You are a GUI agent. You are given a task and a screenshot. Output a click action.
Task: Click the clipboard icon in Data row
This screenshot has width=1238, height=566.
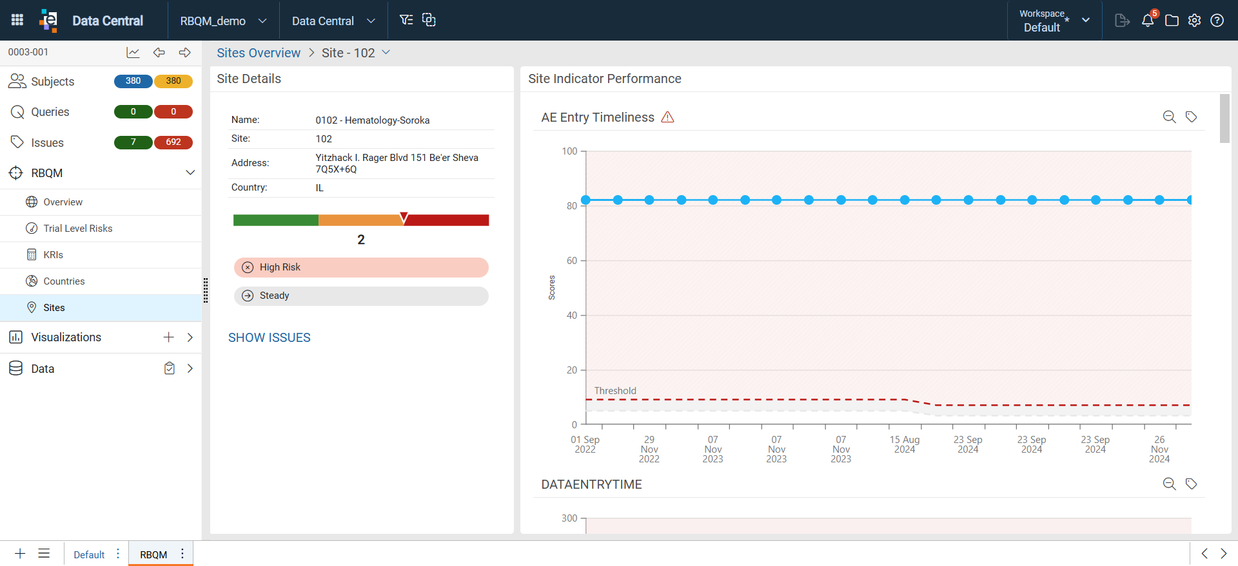pos(169,368)
